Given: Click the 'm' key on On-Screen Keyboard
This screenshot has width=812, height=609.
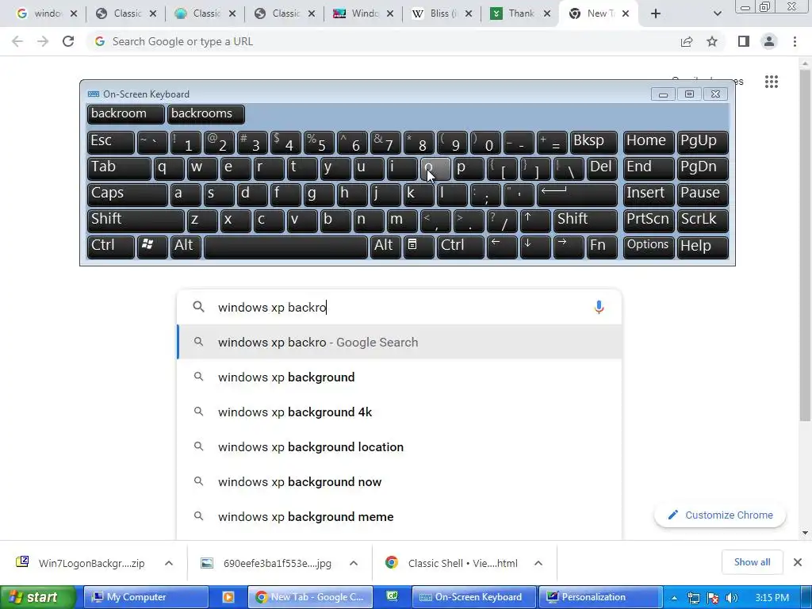Looking at the screenshot, I should click(402, 220).
